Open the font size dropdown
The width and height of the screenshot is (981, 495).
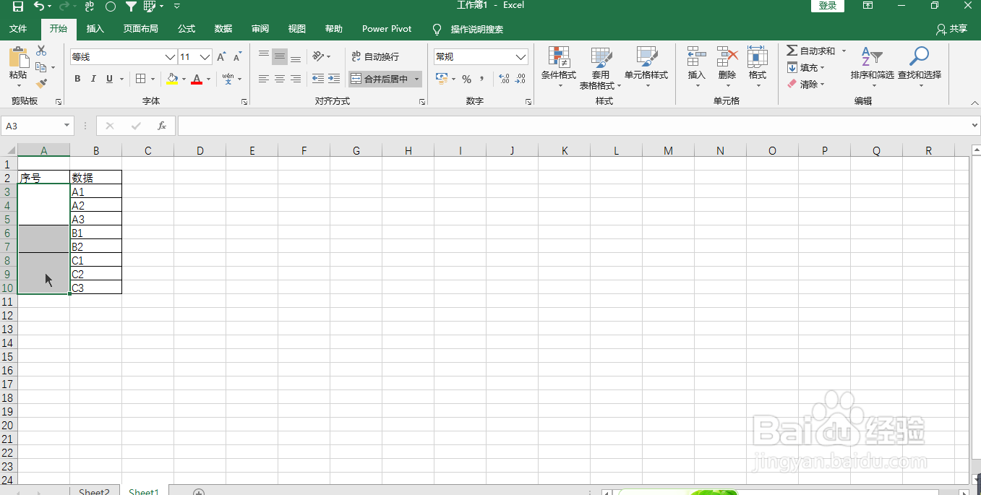tap(205, 56)
